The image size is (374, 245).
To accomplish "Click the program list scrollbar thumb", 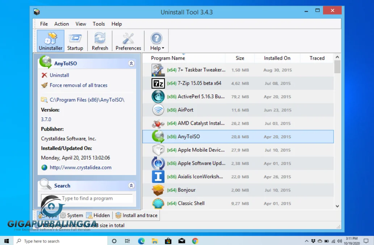I will click(x=337, y=67).
